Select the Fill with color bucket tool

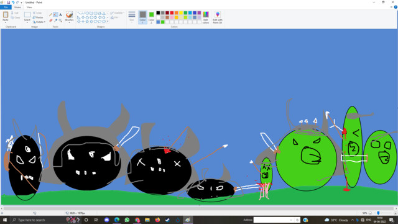pos(55,15)
